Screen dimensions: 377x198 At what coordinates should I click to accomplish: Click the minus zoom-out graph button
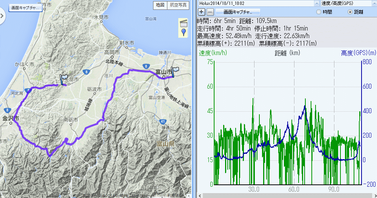210,12
